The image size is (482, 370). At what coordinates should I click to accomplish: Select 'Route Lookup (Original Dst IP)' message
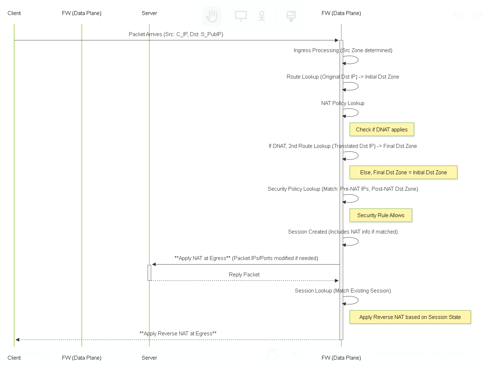343,77
